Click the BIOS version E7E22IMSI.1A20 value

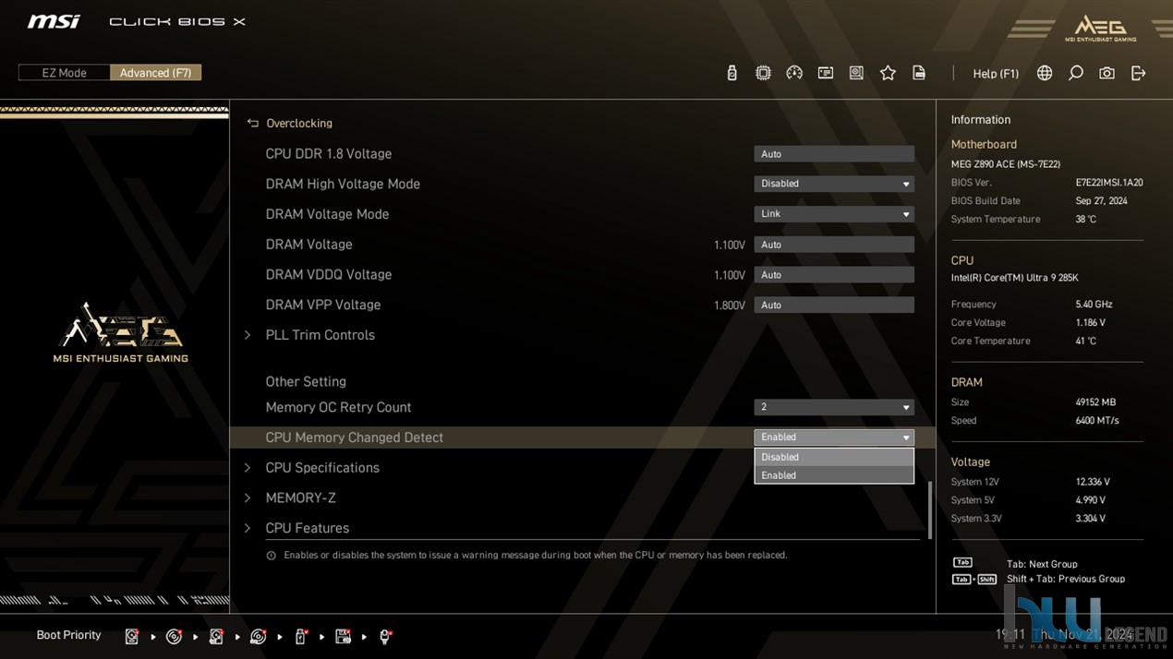point(1109,183)
